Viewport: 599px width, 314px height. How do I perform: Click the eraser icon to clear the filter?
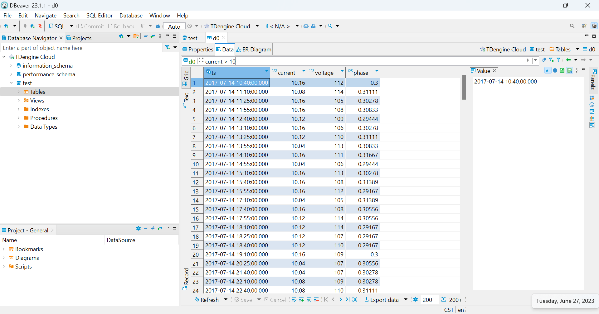point(544,60)
